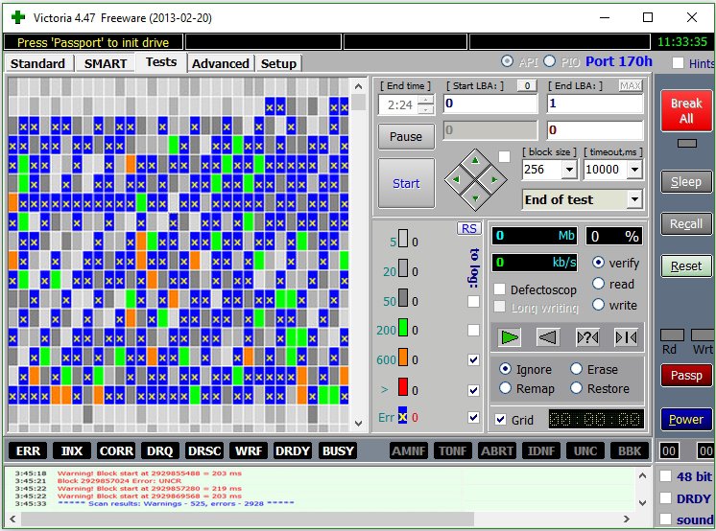The height and width of the screenshot is (531, 716).
Task: Choose the Remap radio option
Action: (x=506, y=388)
